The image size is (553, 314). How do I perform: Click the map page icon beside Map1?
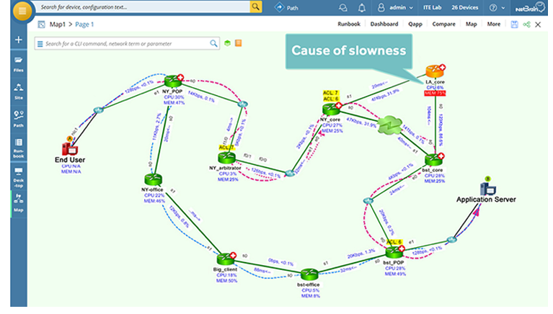pyautogui.click(x=41, y=24)
